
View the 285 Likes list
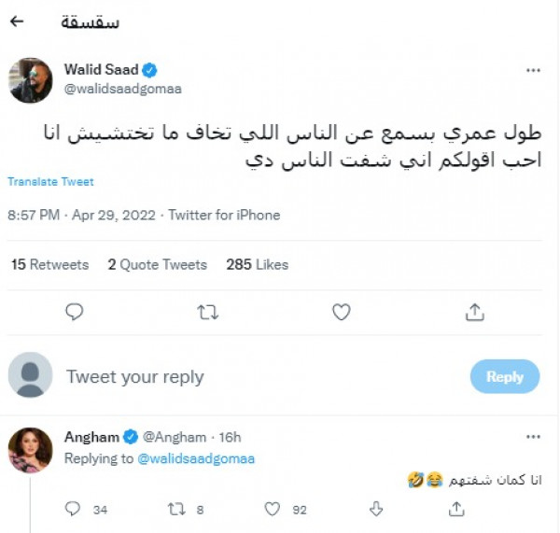point(259,265)
